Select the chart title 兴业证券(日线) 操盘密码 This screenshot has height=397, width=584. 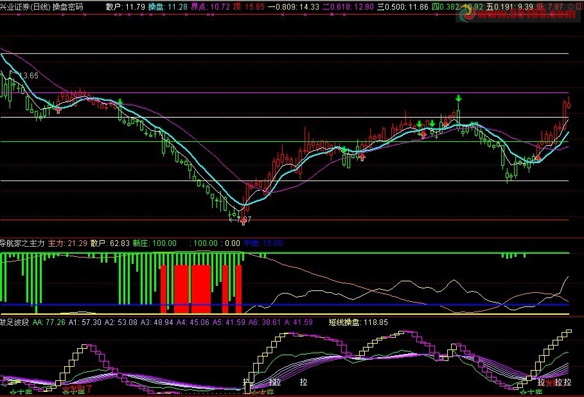(42, 6)
